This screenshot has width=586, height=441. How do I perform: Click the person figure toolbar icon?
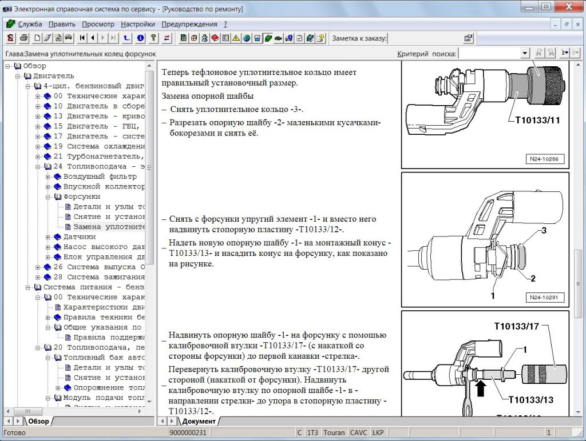[204, 38]
